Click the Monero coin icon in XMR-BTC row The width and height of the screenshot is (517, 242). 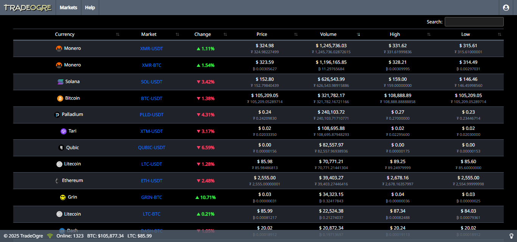pos(59,65)
